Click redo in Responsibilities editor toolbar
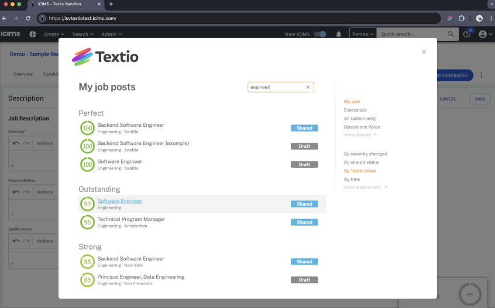Screen dimensions: 495x308 coord(26,192)
